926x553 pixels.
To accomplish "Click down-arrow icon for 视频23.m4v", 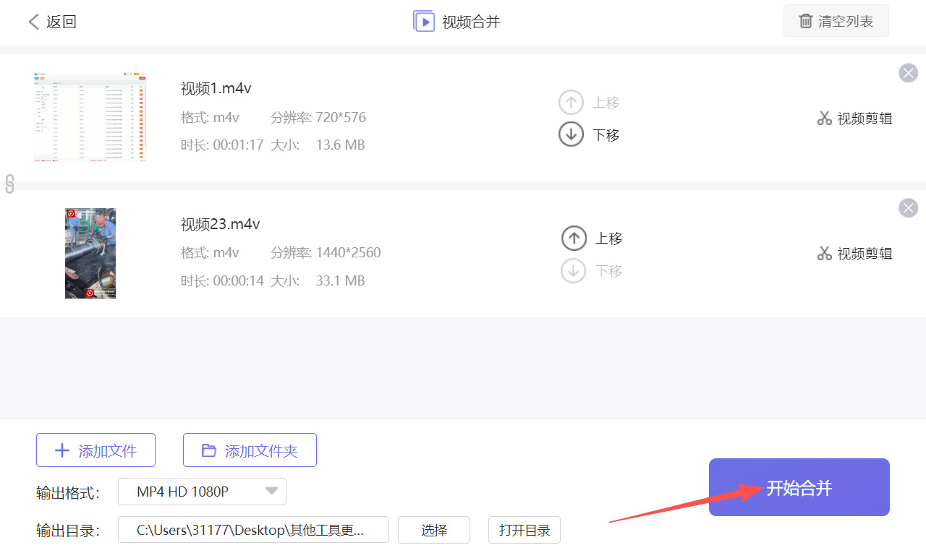I will click(x=574, y=271).
